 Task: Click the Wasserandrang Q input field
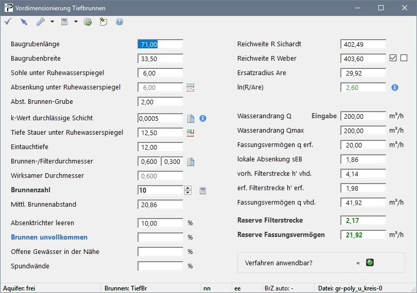tap(362, 116)
